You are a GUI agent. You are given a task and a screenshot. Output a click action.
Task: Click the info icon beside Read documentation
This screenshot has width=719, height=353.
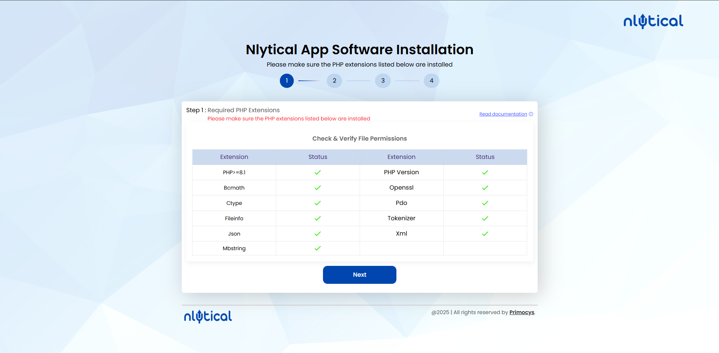coord(531,114)
